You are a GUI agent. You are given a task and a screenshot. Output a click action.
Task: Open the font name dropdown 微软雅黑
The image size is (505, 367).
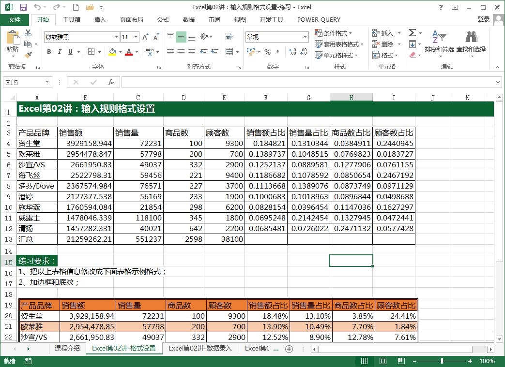[x=116, y=37]
